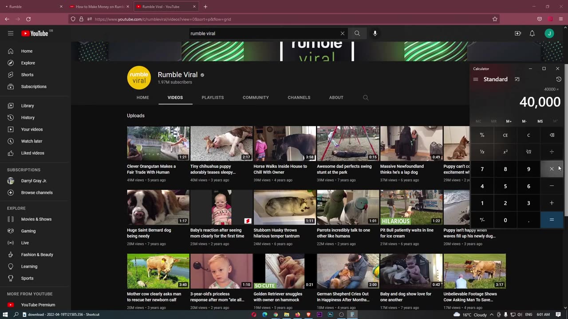Open Windows taskbar search
Screen dimensions: 568x319
tap(16, 315)
